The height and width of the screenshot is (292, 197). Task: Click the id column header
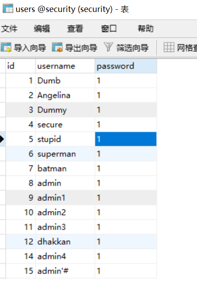click(x=20, y=66)
